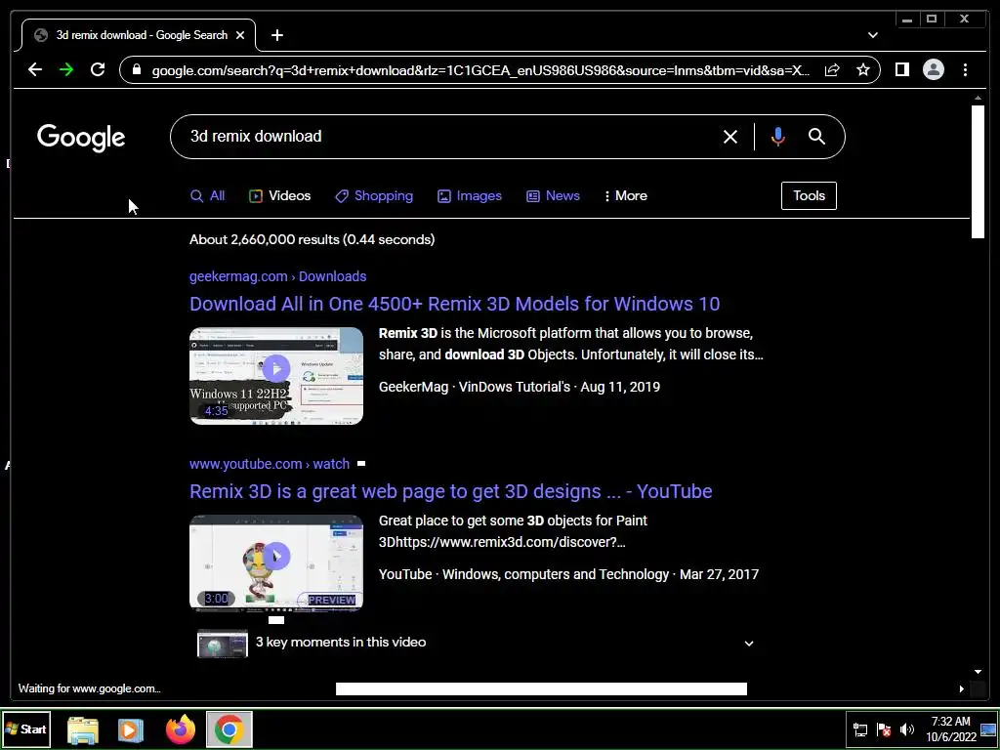Close the 3d remix download tab
Image resolution: width=1000 pixels, height=750 pixels.
tap(240, 36)
